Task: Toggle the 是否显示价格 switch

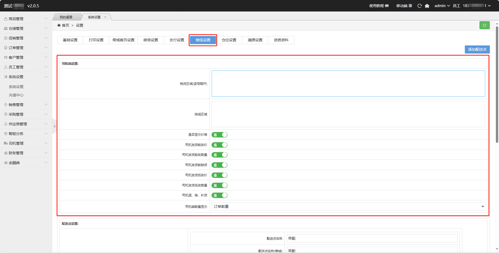Action: coord(219,135)
